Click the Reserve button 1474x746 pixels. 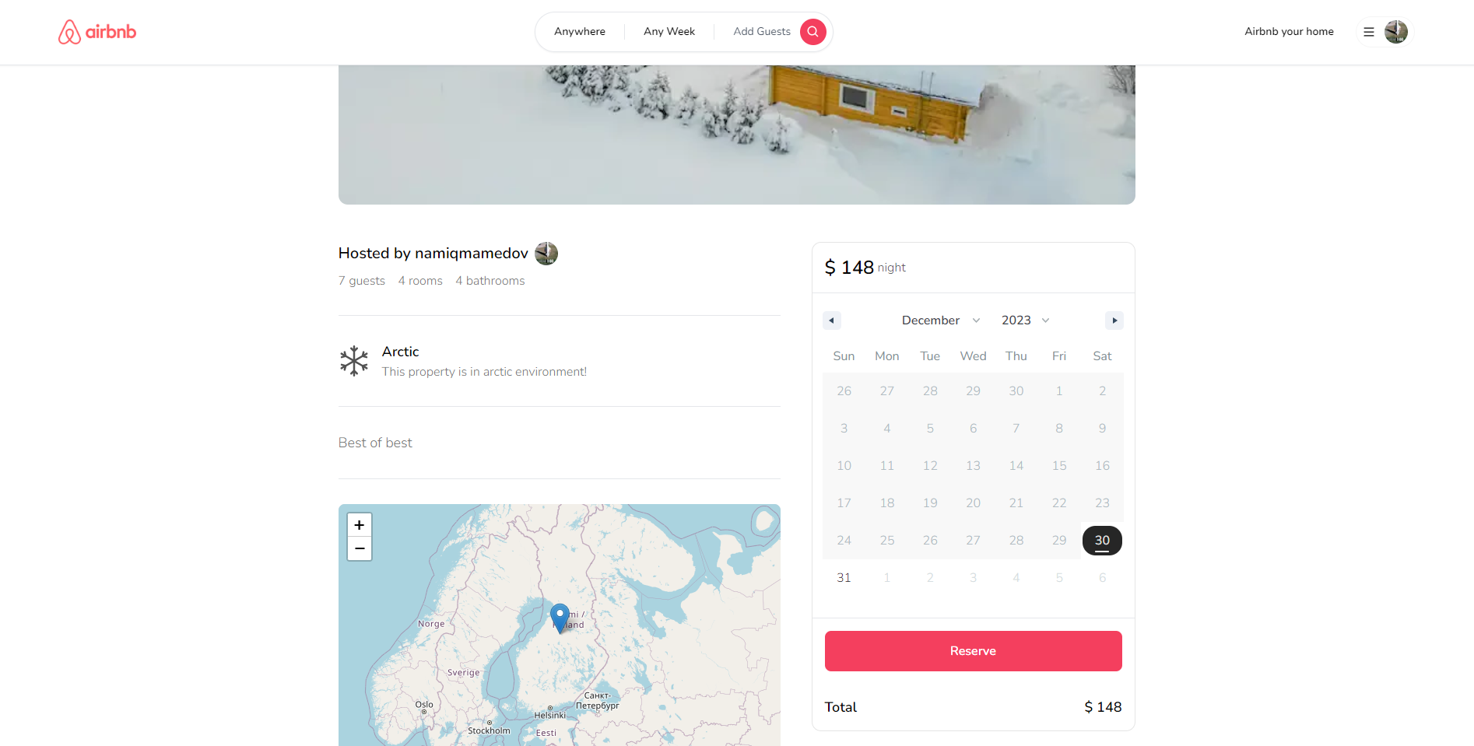pyautogui.click(x=973, y=651)
